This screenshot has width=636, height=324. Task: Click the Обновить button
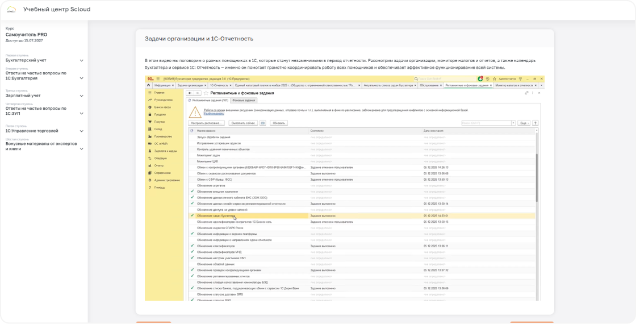tap(279, 123)
